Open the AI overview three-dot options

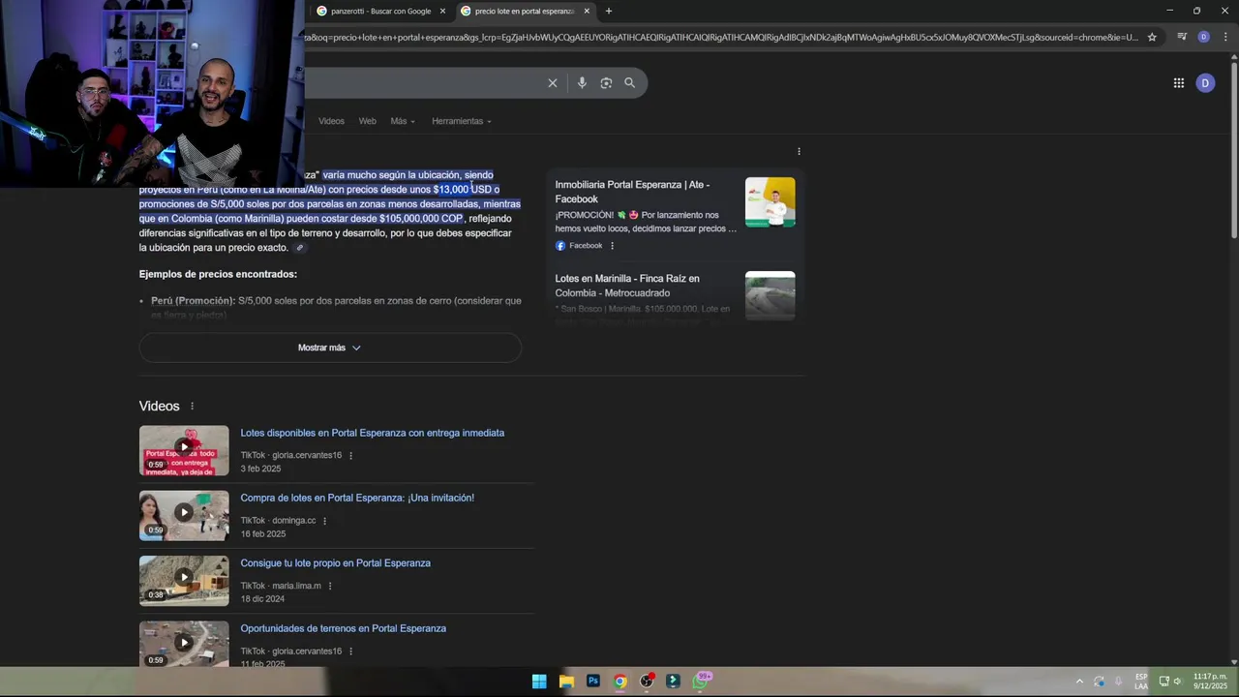point(799,151)
